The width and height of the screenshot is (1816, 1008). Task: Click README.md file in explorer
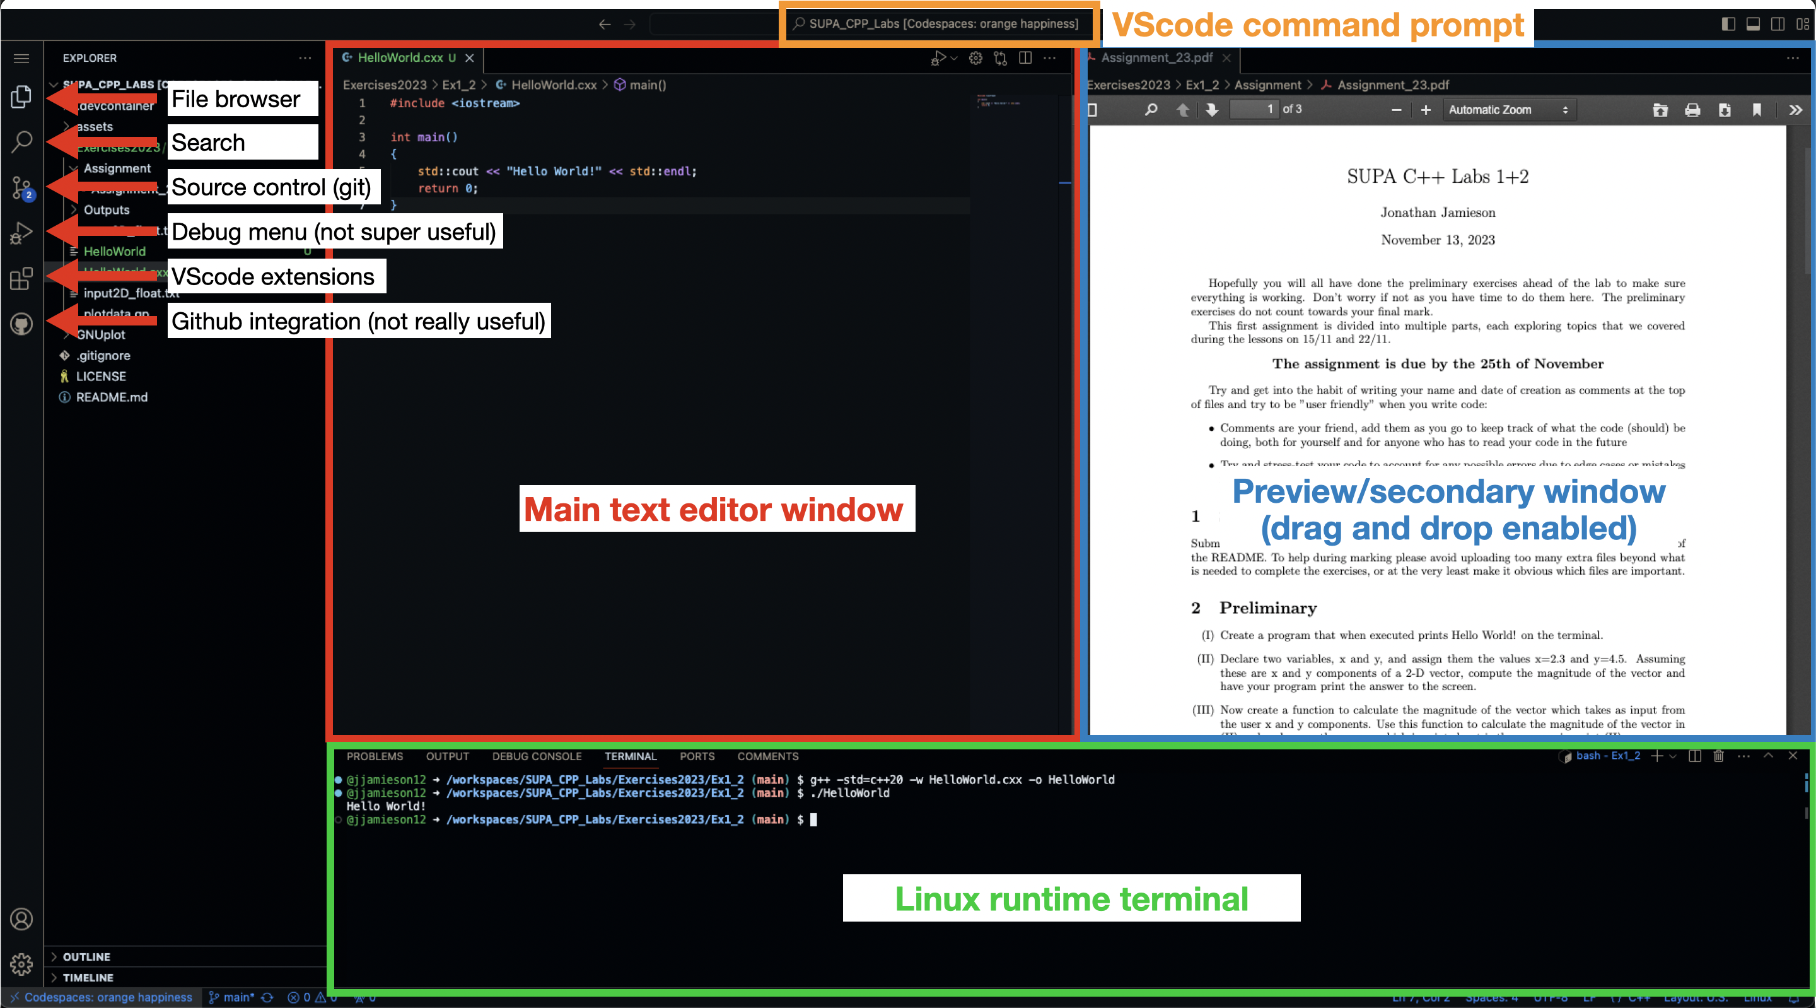click(112, 396)
